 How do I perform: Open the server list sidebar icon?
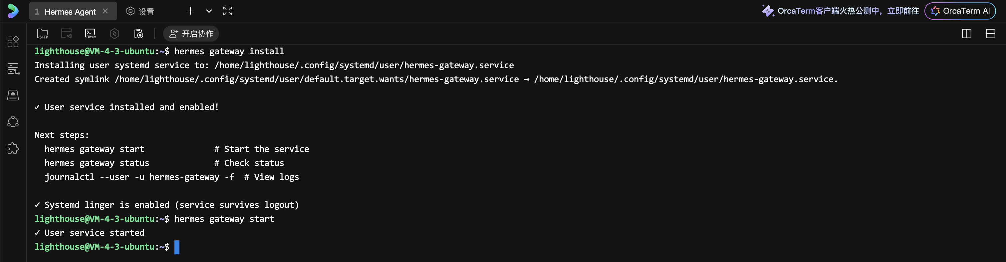13,68
